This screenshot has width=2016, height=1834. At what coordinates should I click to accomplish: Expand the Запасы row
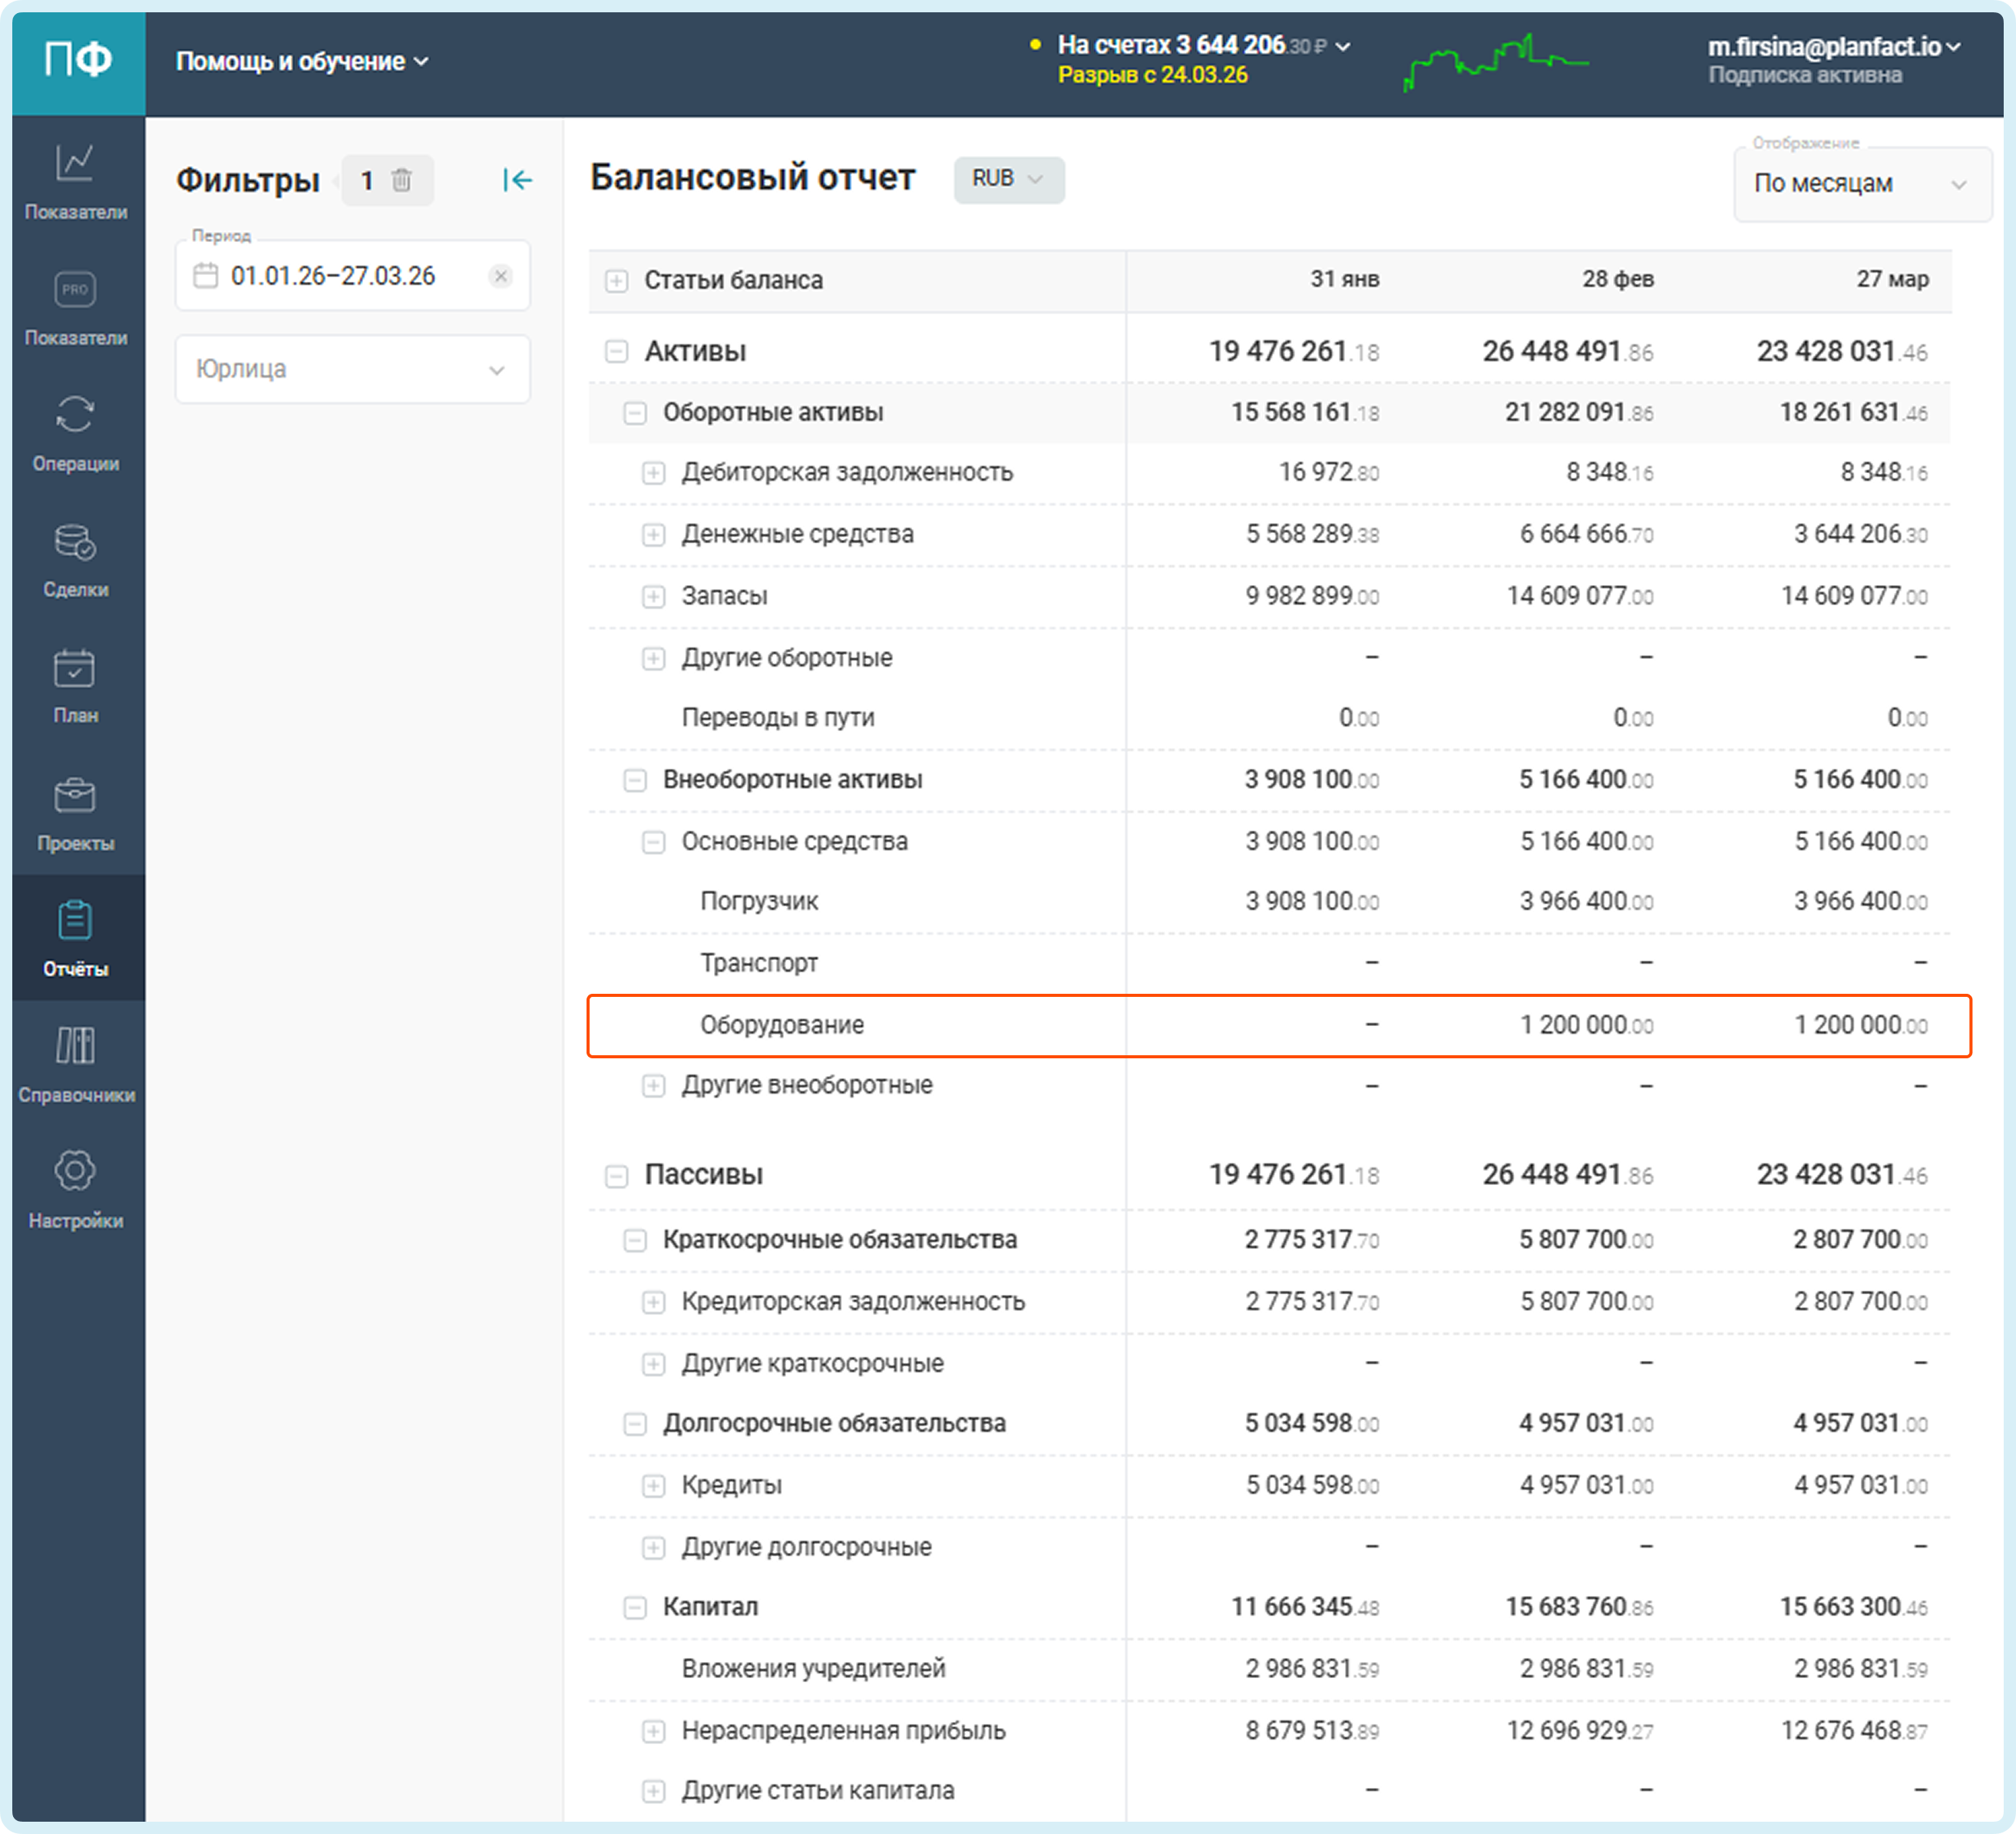(x=653, y=598)
